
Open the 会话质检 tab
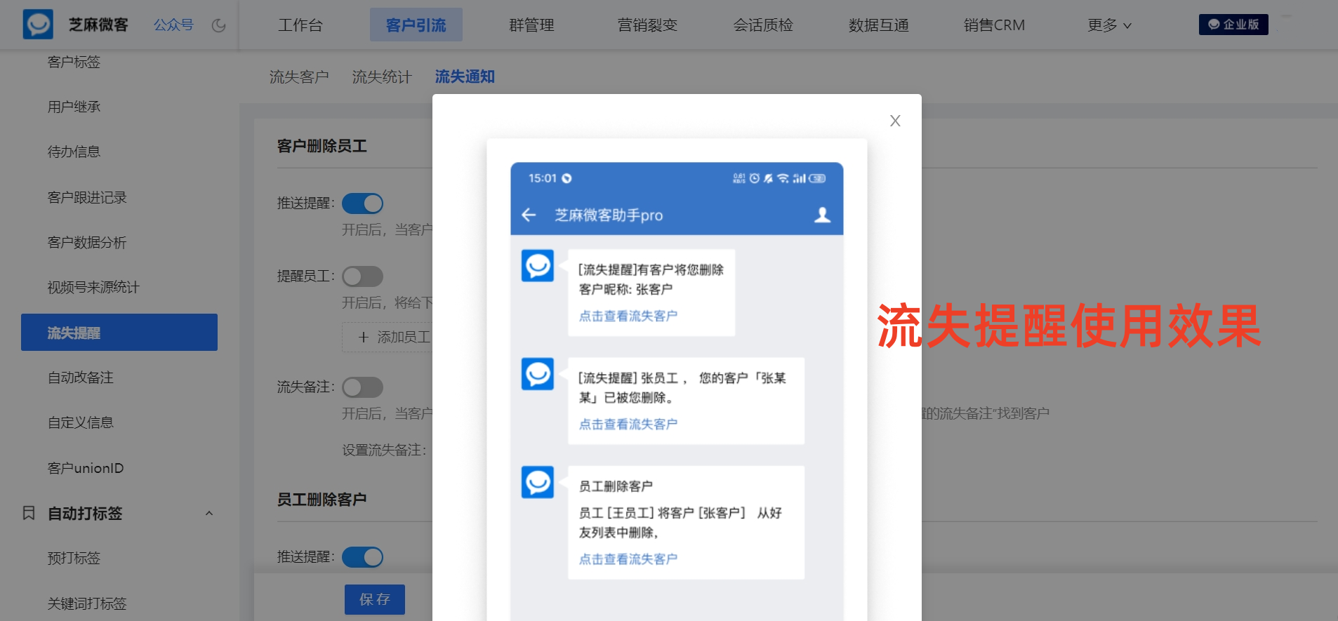[763, 25]
